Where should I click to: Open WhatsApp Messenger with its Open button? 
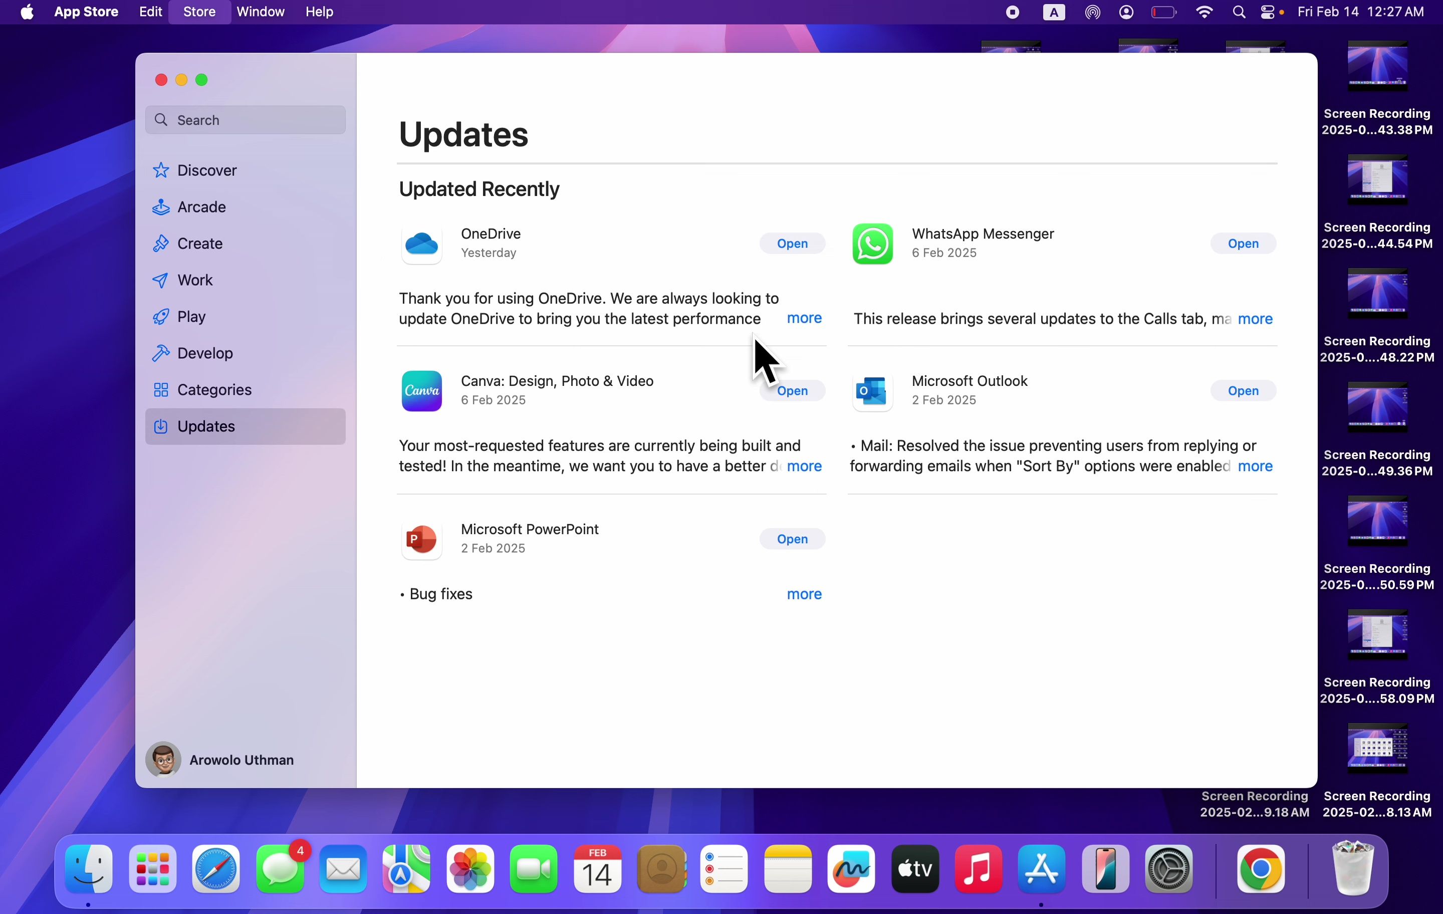1243,244
